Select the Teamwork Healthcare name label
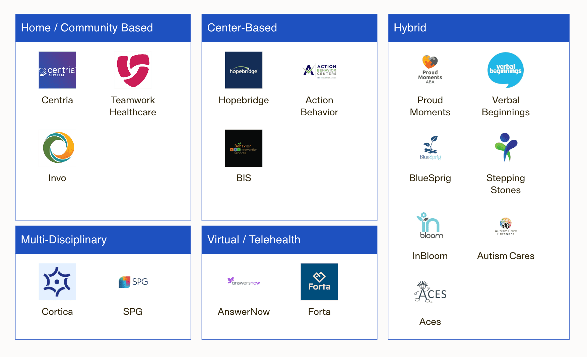Screen dimensions: 587x357 click(x=133, y=106)
